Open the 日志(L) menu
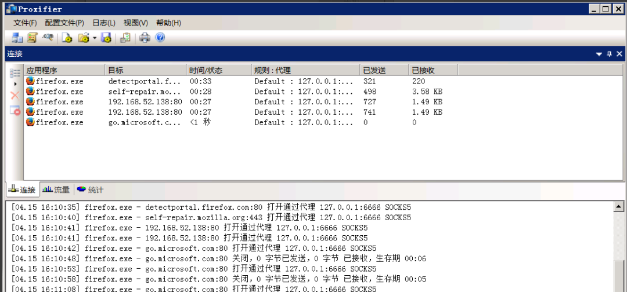Image resolution: width=627 pixels, height=292 pixels. click(103, 23)
